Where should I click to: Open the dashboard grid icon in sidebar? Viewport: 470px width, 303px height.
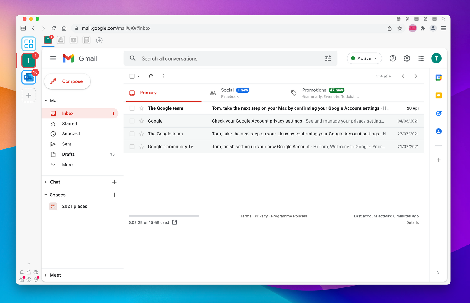point(29,44)
